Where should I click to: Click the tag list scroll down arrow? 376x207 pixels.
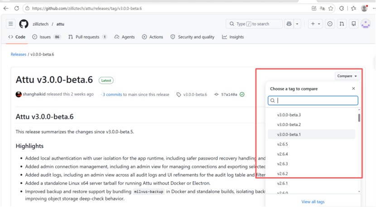359,192
